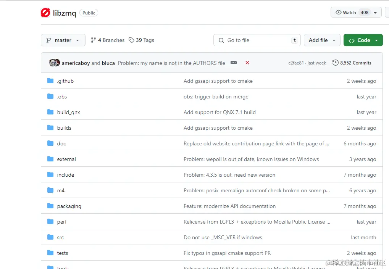Click the m4 folder name
Screen dimensions: 389x269
pyautogui.click(x=61, y=190)
